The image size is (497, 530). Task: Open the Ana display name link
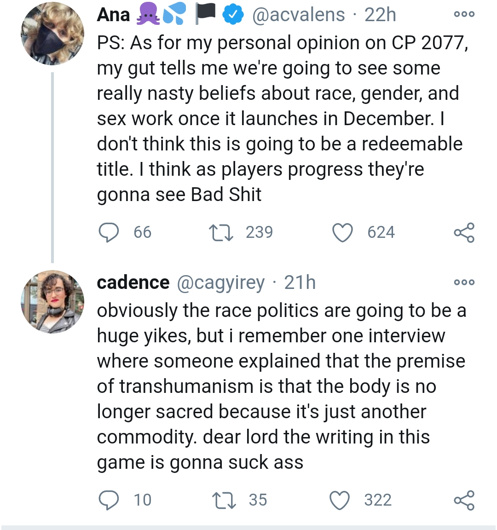coord(114,15)
